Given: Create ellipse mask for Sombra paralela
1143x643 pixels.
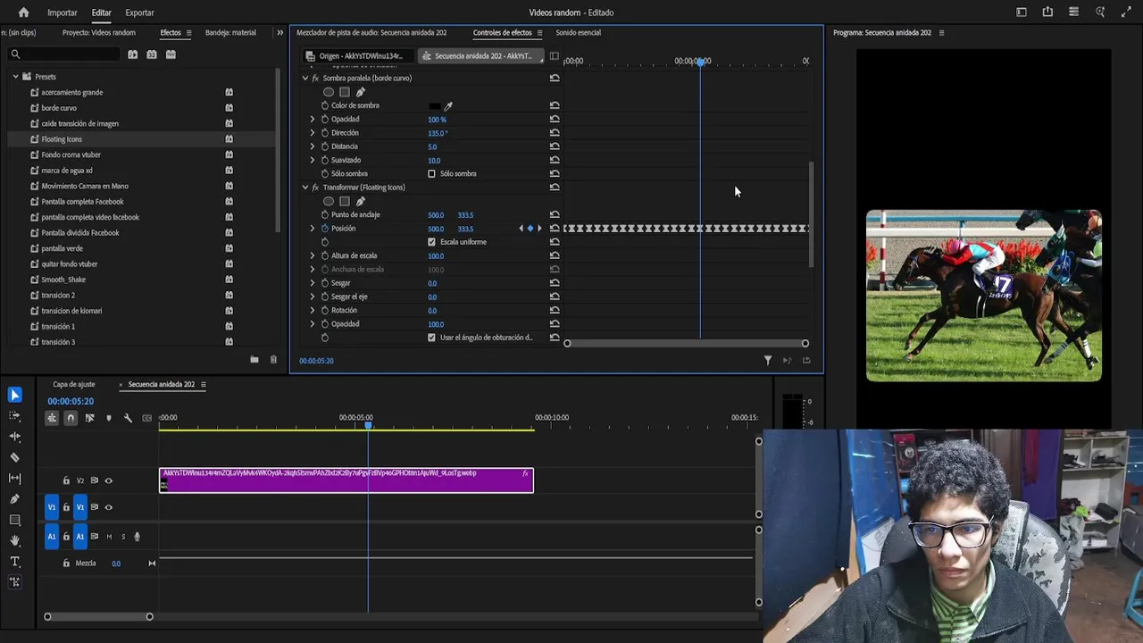Looking at the screenshot, I should tap(329, 92).
